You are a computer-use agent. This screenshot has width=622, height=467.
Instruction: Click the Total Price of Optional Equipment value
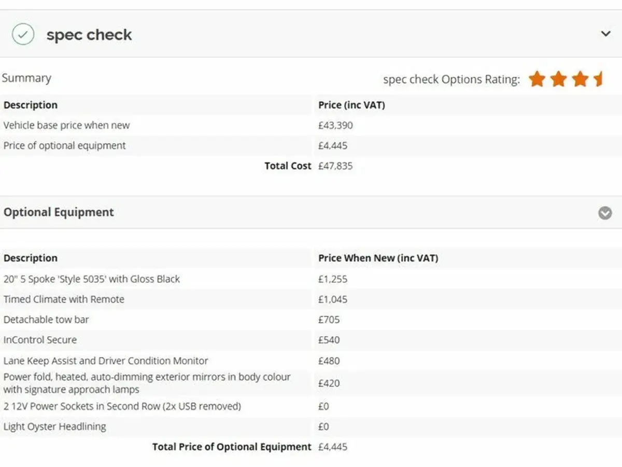333,447
